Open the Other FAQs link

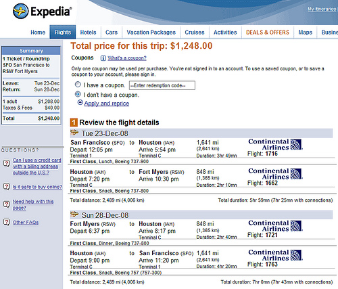pyautogui.click(x=26, y=223)
